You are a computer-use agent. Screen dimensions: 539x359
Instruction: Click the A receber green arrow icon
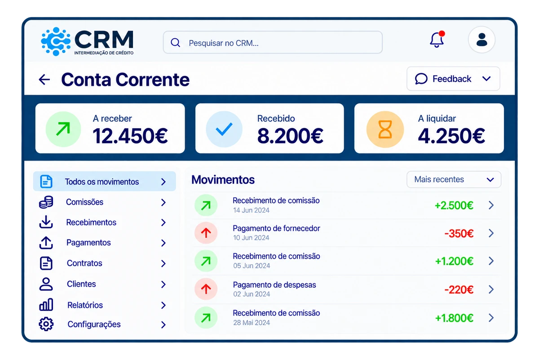pyautogui.click(x=63, y=129)
